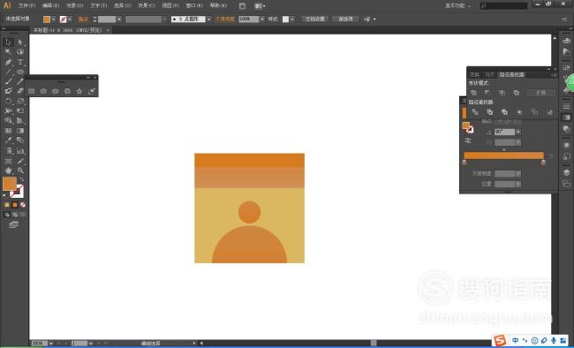Select the Type (T) tool
Viewport: 574px width, 348px height.
tap(20, 62)
